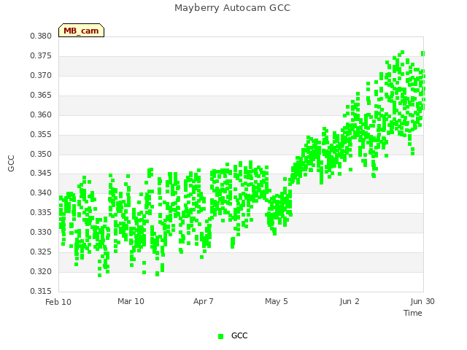Click the 0.320 y-axis value
This screenshot has height=350, width=467.
point(41,271)
